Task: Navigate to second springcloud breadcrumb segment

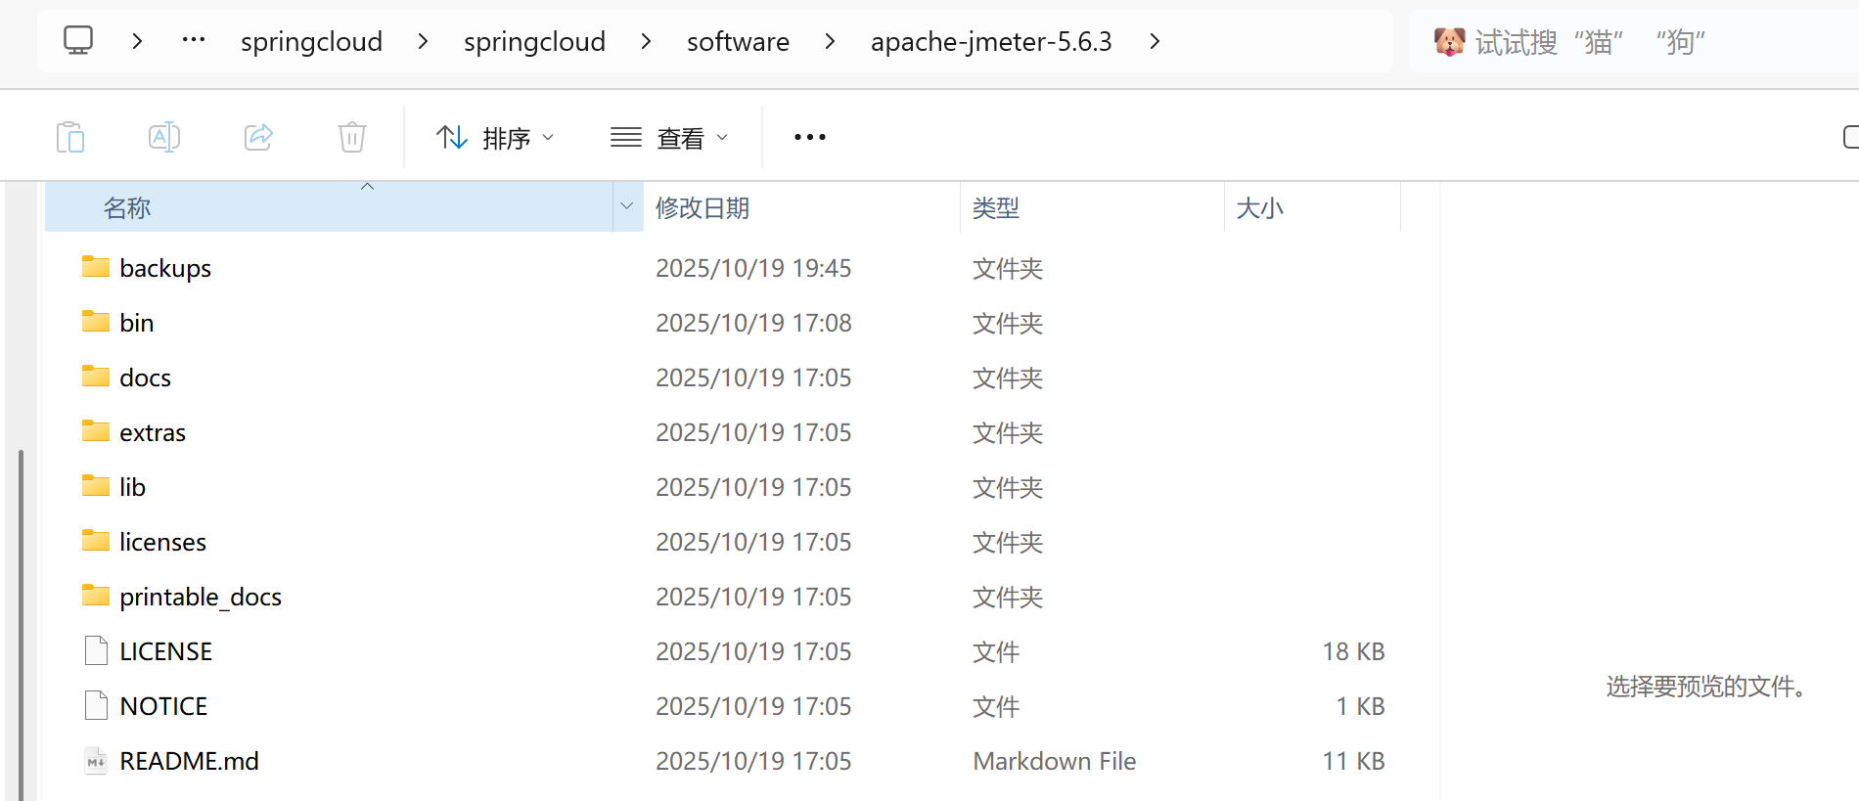Action: [535, 42]
